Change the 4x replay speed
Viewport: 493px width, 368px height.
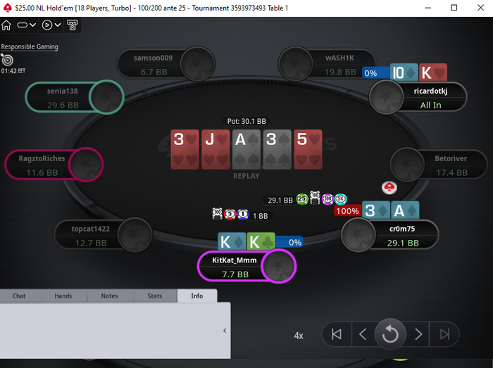pyautogui.click(x=299, y=336)
